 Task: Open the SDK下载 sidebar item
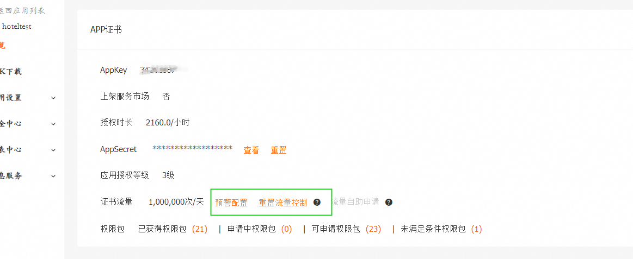pos(11,72)
